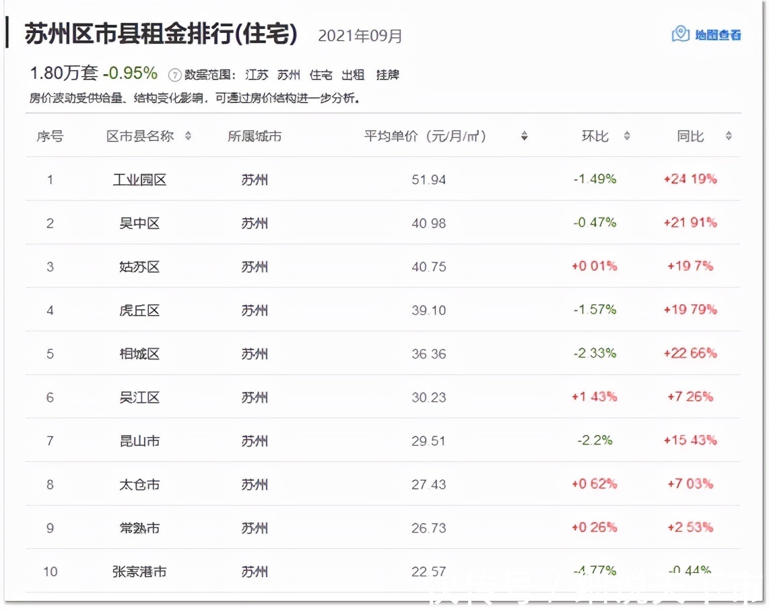Click price value 29.51
Image resolution: width=769 pixels, height=610 pixels.
click(x=429, y=441)
